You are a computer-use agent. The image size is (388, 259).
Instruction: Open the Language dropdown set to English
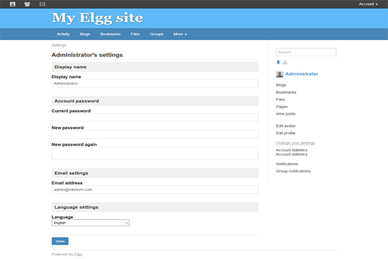click(91, 223)
